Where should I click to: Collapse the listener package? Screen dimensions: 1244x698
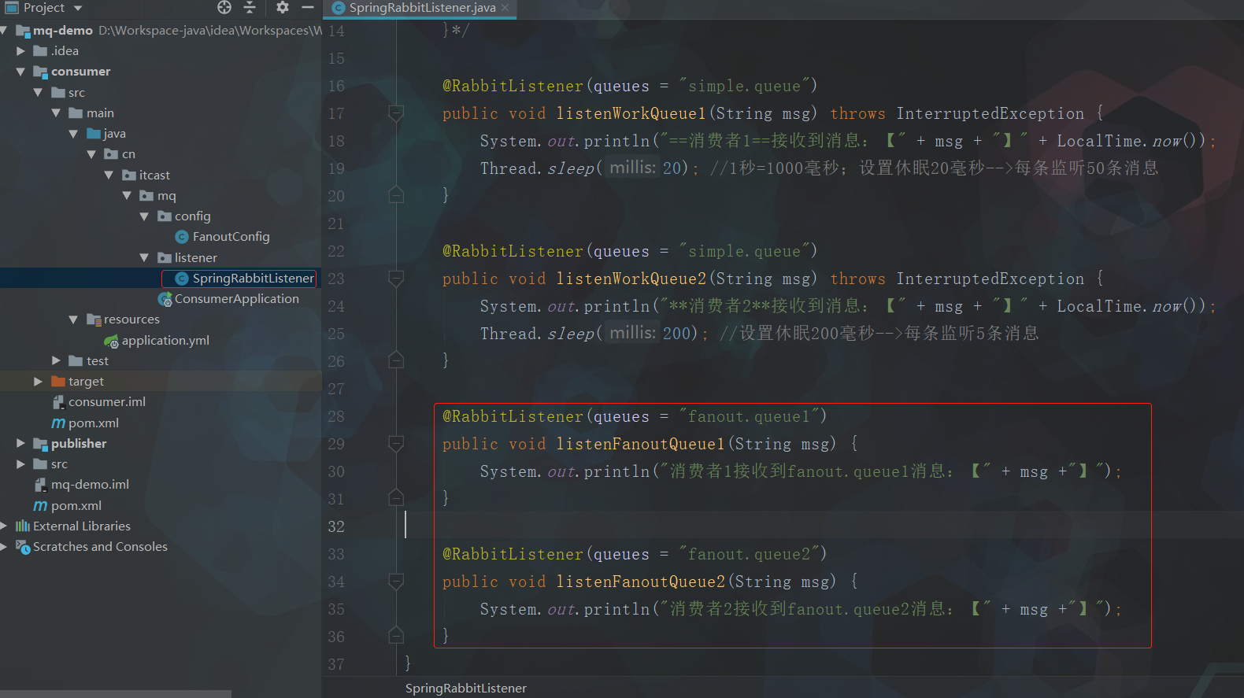click(x=144, y=257)
